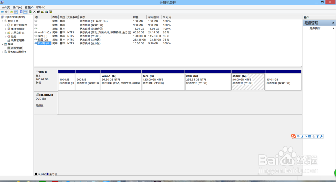
Task: Click 更多操作 in the actions pane
Action: 315,28
